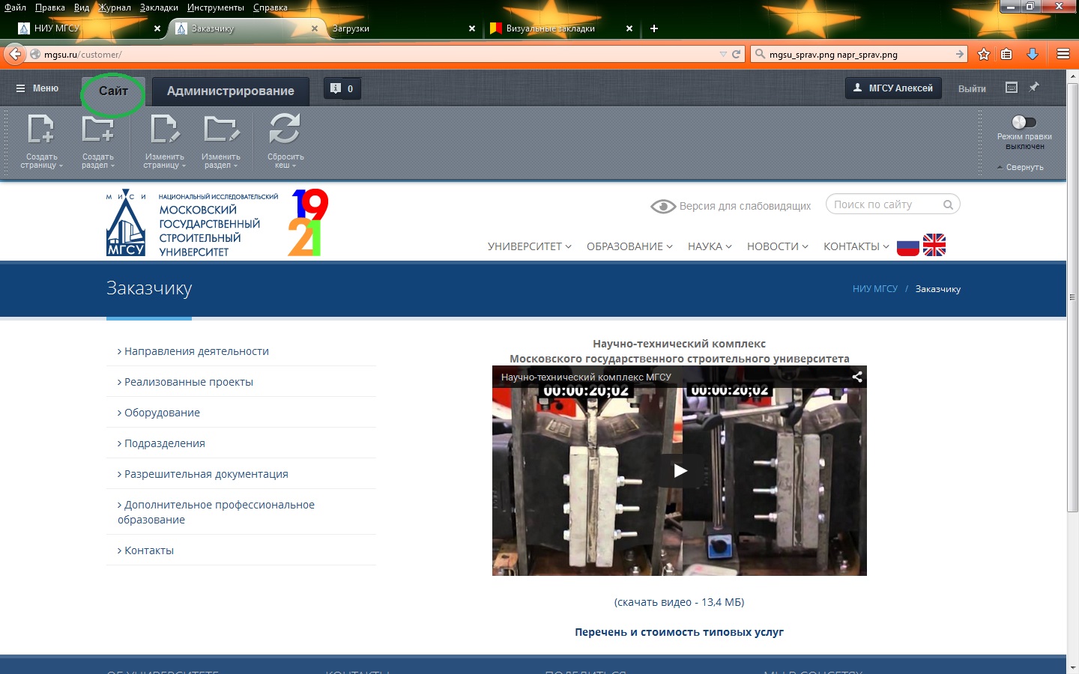Image resolution: width=1079 pixels, height=674 pixels.
Task: Click the browser search field
Action: click(x=859, y=54)
